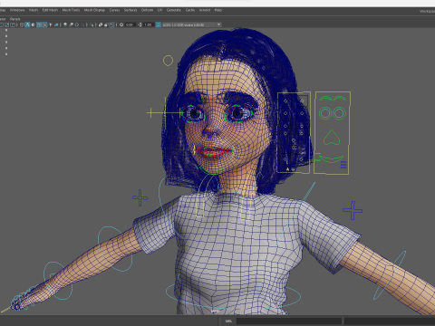Select top-right diamond control in slider panel
Screen dimensions: 435x326
302,101
